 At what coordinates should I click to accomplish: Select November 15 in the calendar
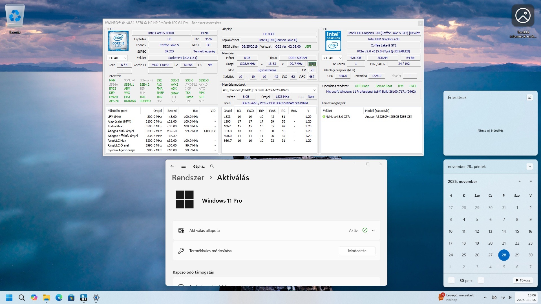pos(517,231)
